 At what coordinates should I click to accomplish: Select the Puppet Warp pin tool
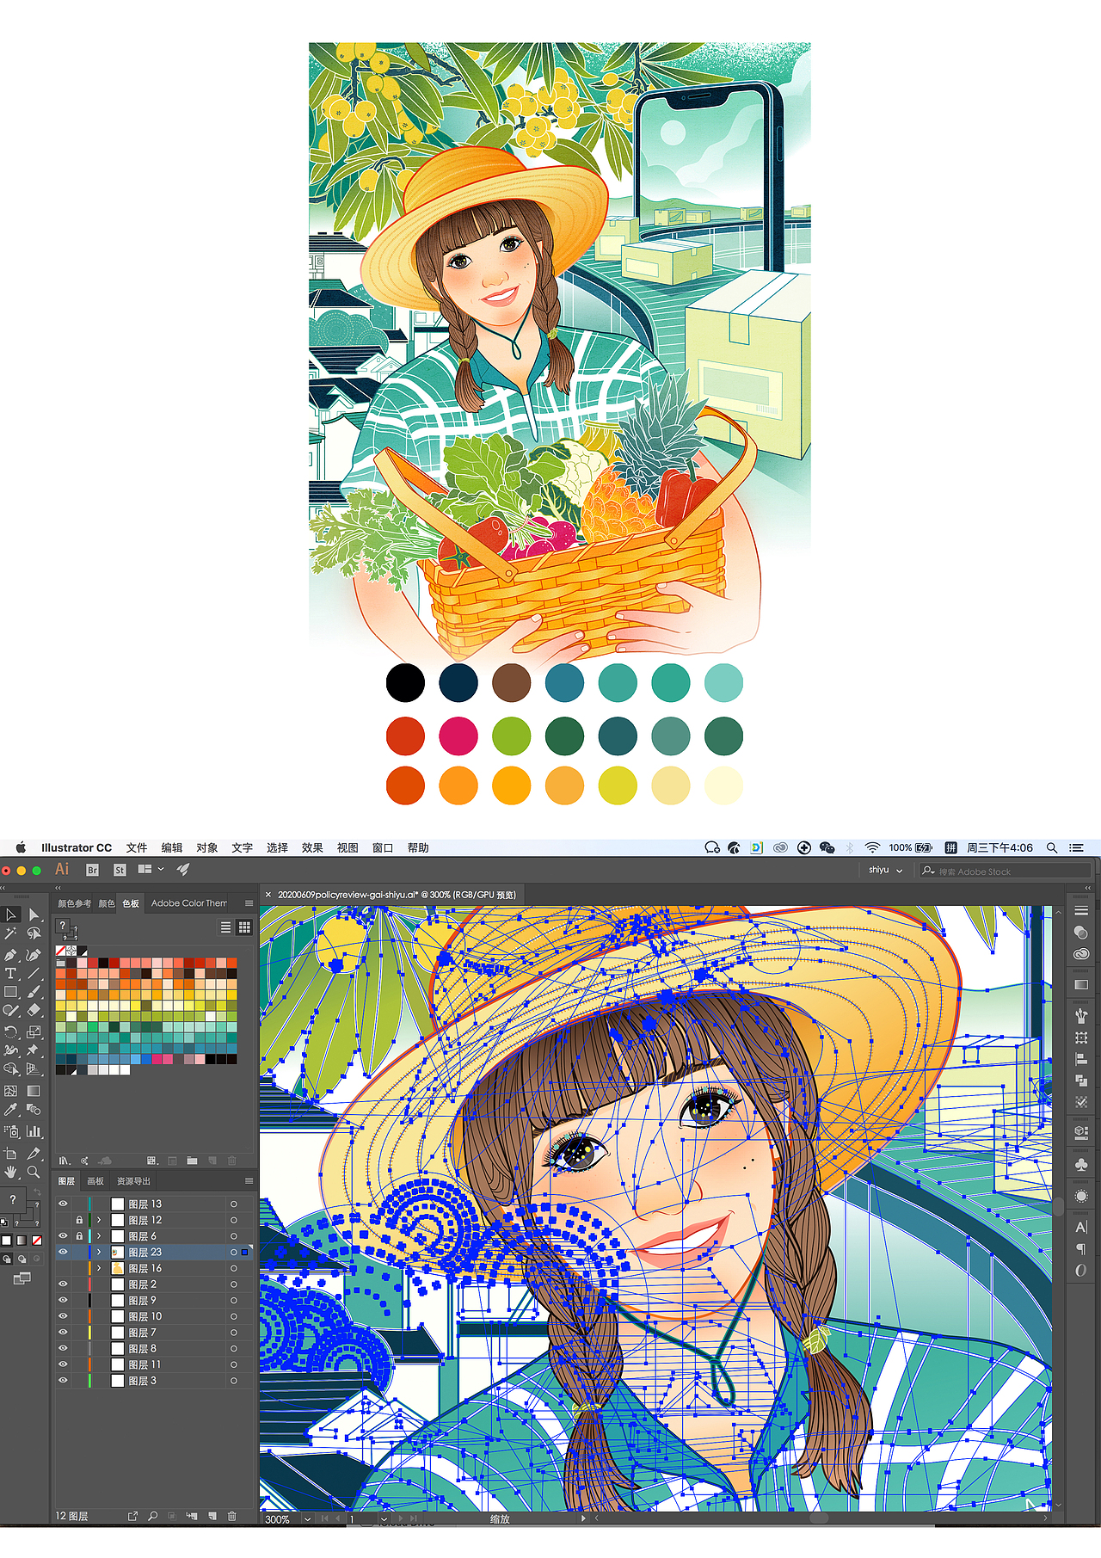click(34, 1050)
